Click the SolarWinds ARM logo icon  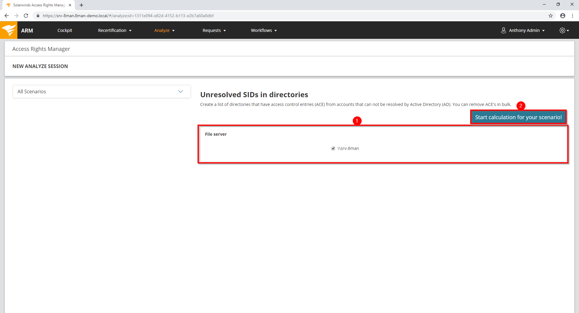[x=9, y=30]
